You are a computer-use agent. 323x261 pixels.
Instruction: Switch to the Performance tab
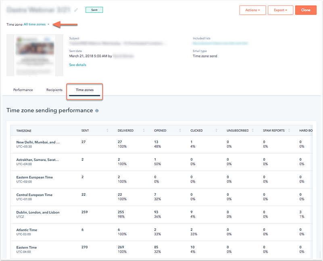click(x=23, y=90)
